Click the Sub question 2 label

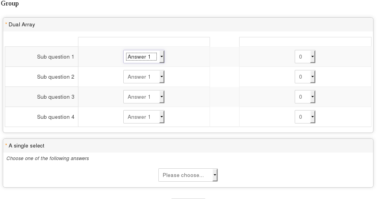coord(56,77)
